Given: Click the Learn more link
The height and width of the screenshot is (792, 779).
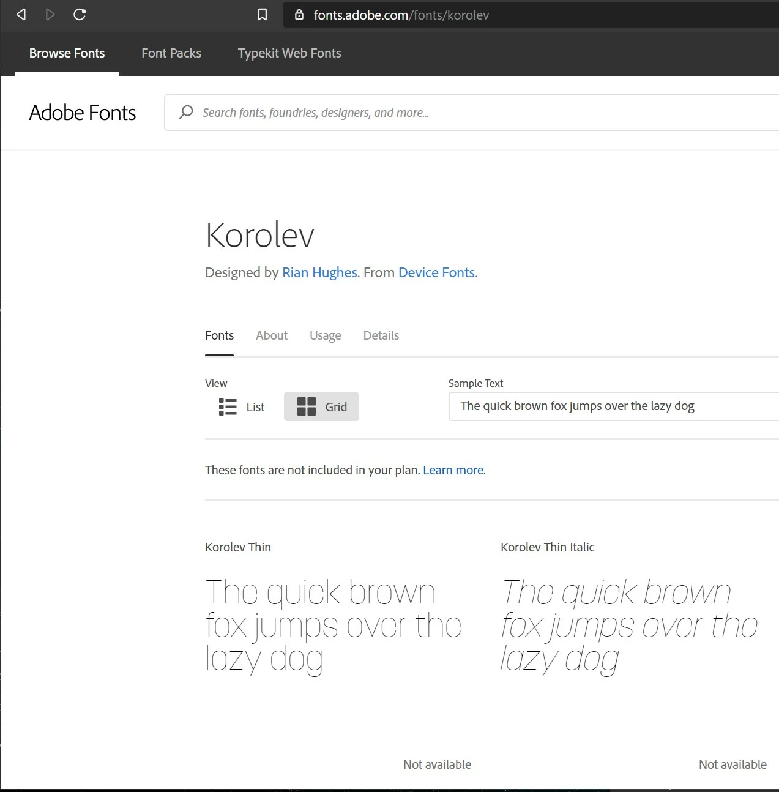Looking at the screenshot, I should pyautogui.click(x=453, y=470).
